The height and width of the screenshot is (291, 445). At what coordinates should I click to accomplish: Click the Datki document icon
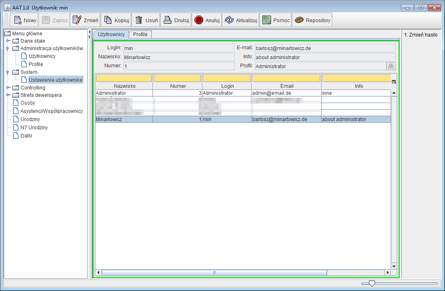tap(16, 135)
